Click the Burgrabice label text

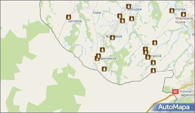click(114, 36)
